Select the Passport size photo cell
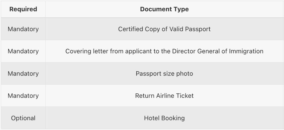The height and width of the screenshot is (130, 284). [164, 74]
